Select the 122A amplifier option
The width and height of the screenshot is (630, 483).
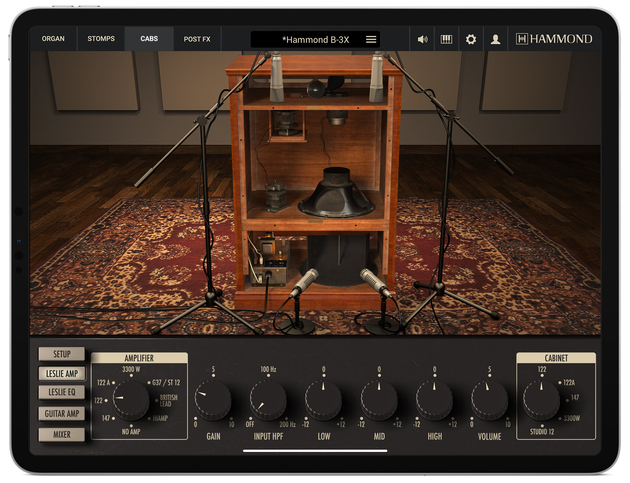106,382
